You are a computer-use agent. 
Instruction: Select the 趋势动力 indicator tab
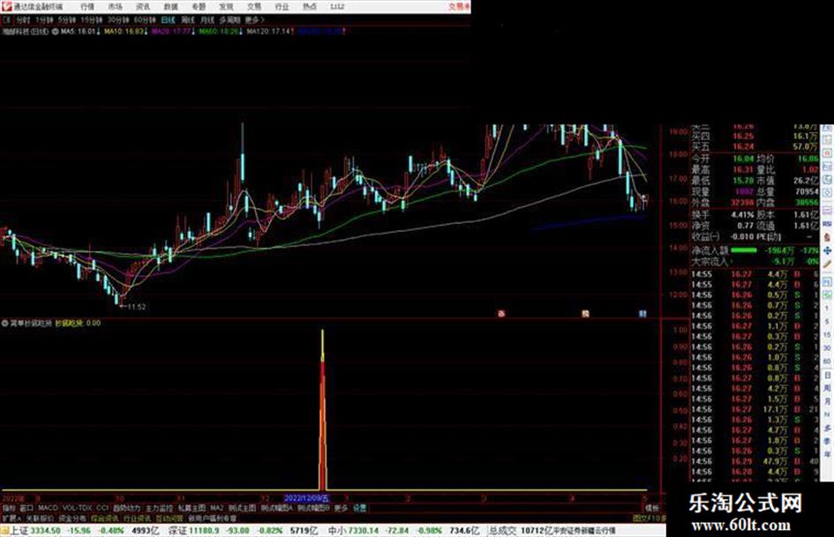coord(126,508)
